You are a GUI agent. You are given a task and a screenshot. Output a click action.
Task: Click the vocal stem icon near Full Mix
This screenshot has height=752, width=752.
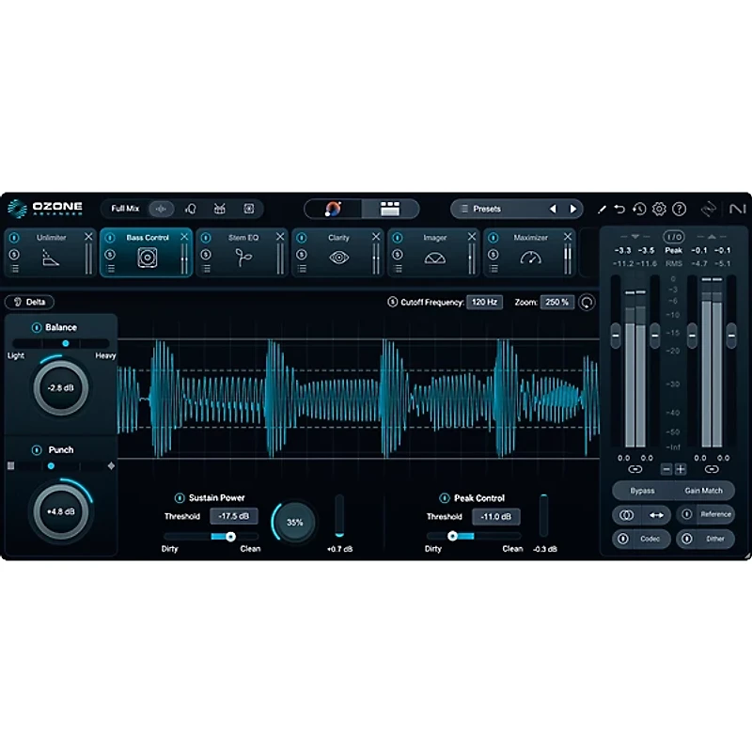click(191, 209)
